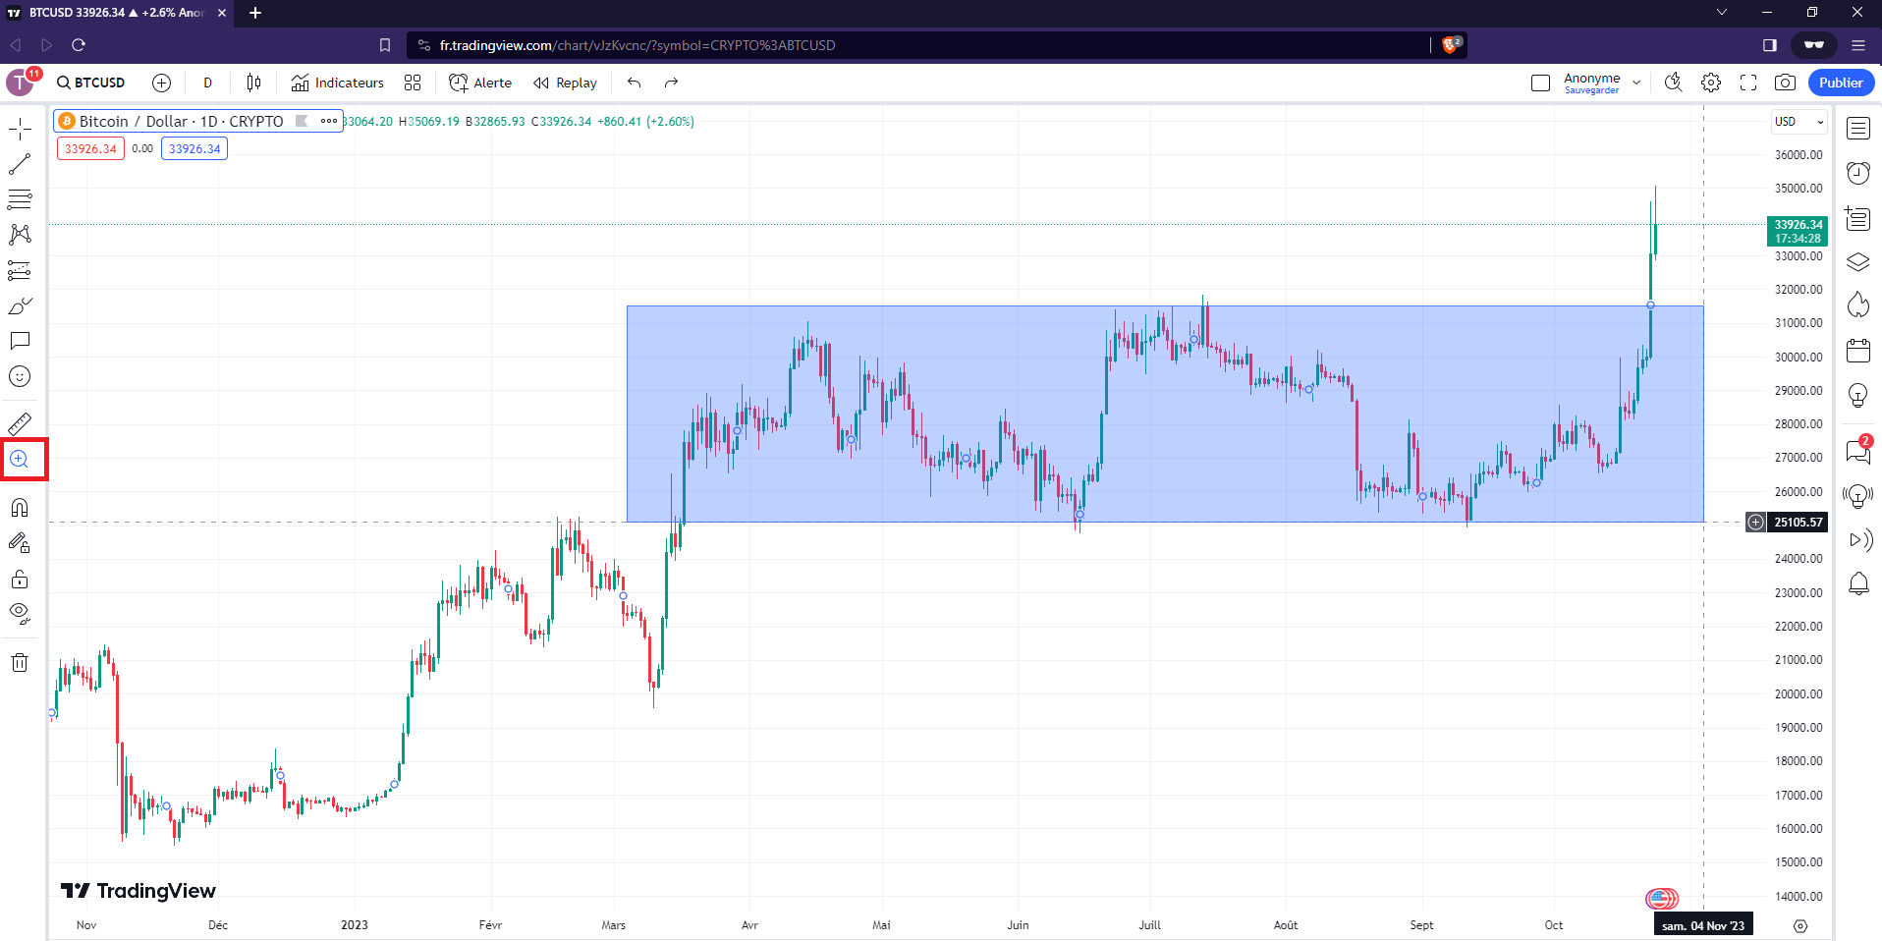Image resolution: width=1882 pixels, height=941 pixels.
Task: Open the D time interval selector
Action: click(207, 83)
